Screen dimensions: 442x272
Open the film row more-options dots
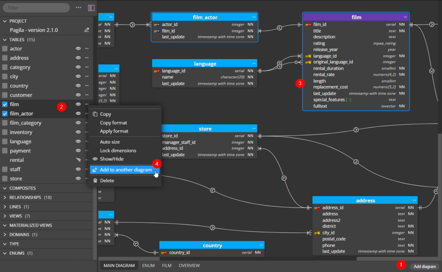pos(87,104)
